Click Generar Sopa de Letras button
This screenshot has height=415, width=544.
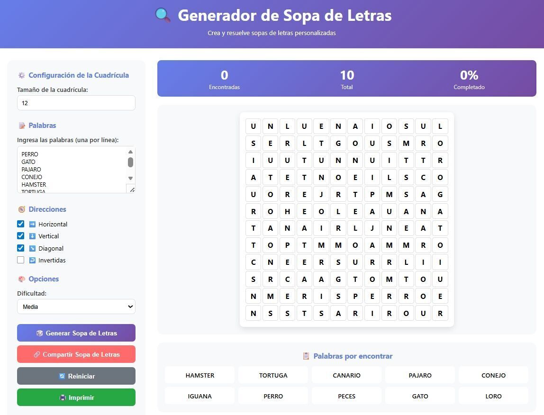(76, 333)
